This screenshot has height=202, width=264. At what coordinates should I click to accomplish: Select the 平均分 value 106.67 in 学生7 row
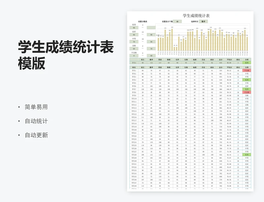(229, 89)
